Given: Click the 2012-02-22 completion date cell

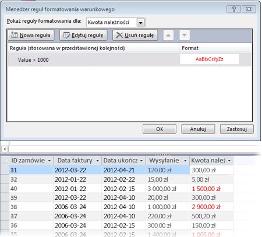Looking at the screenshot, I should tap(123, 179).
